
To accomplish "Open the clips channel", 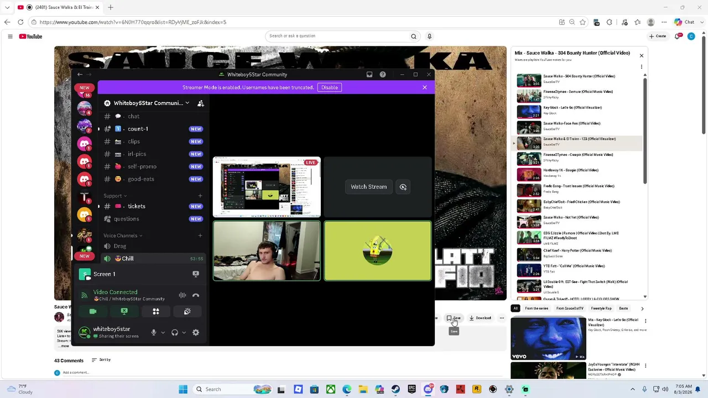I will point(154,142).
